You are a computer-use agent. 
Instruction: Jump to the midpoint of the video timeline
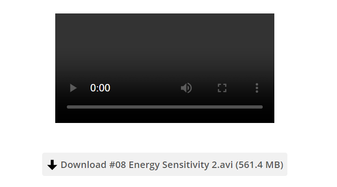165,107
